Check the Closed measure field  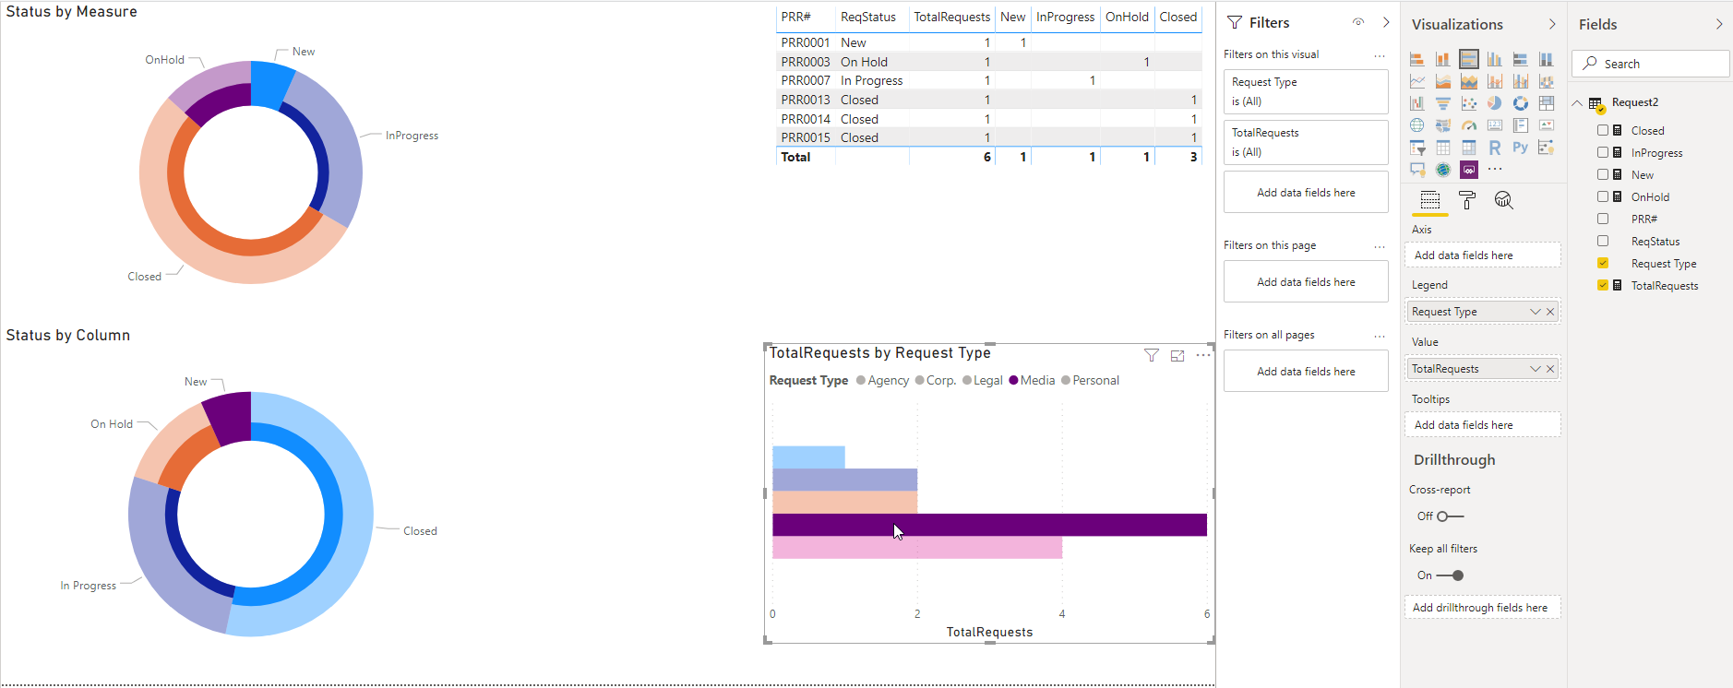pyautogui.click(x=1603, y=130)
